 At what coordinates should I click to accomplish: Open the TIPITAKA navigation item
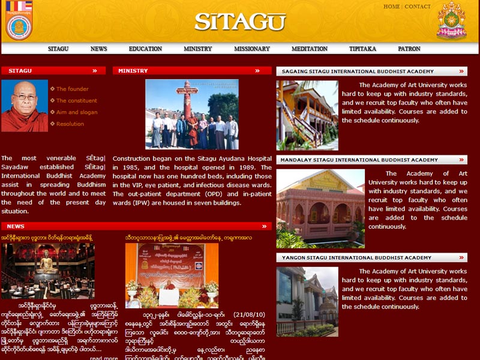click(363, 49)
